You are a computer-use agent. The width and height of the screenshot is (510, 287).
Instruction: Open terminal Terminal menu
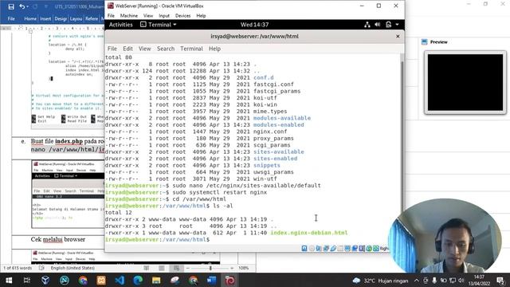pos(191,49)
